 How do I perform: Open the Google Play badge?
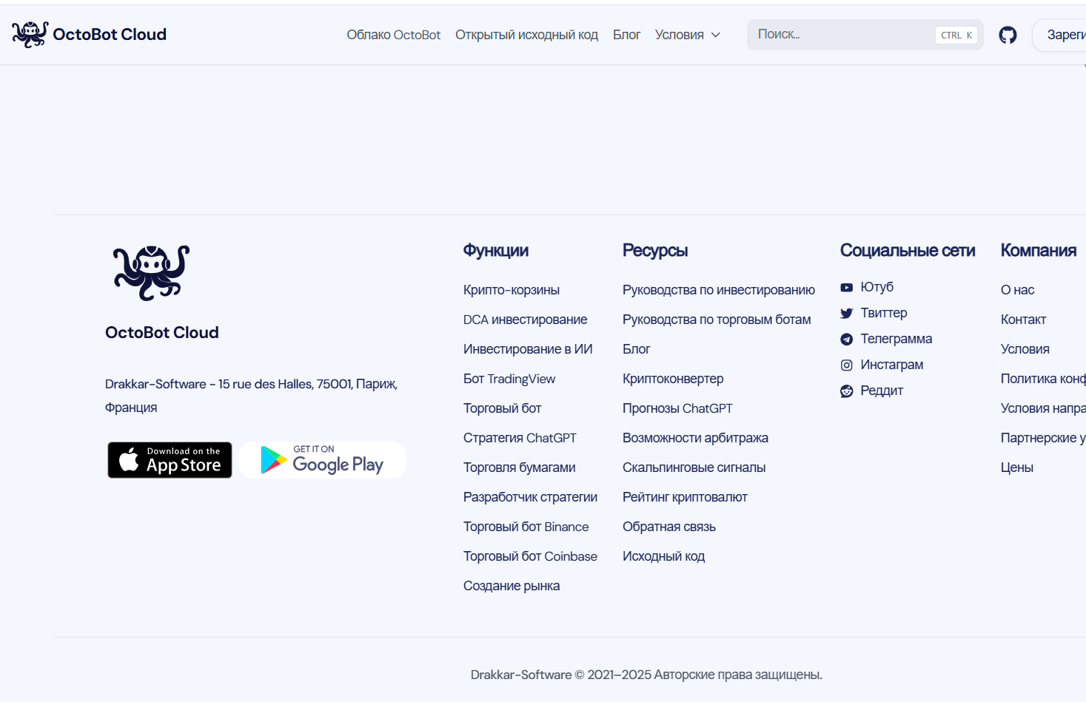pyautogui.click(x=322, y=460)
